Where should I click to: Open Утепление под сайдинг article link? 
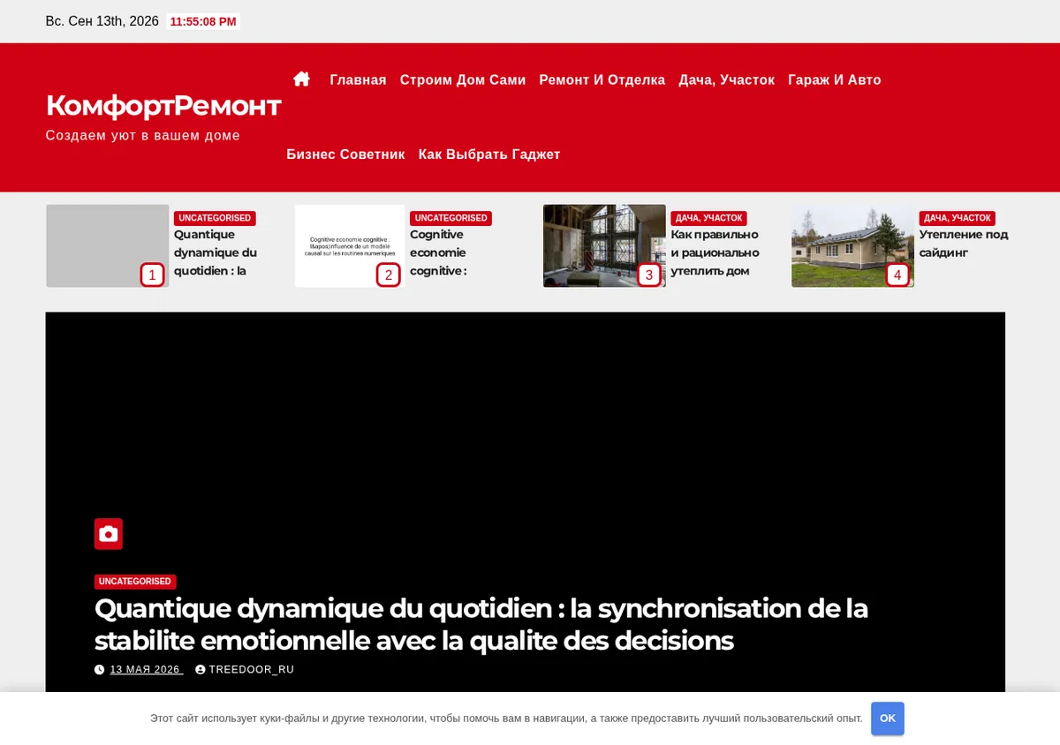point(963,244)
